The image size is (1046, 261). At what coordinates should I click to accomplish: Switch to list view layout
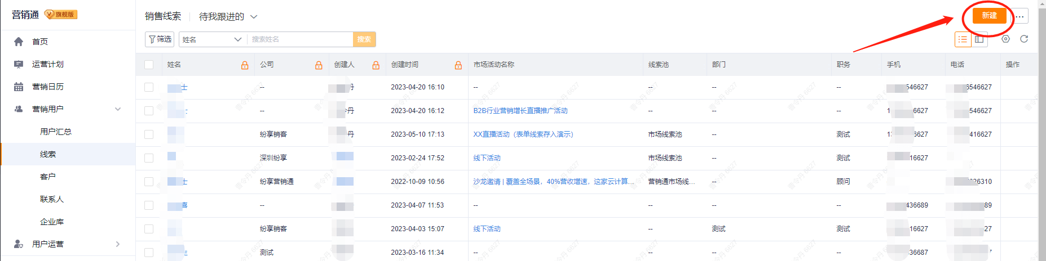pyautogui.click(x=963, y=39)
